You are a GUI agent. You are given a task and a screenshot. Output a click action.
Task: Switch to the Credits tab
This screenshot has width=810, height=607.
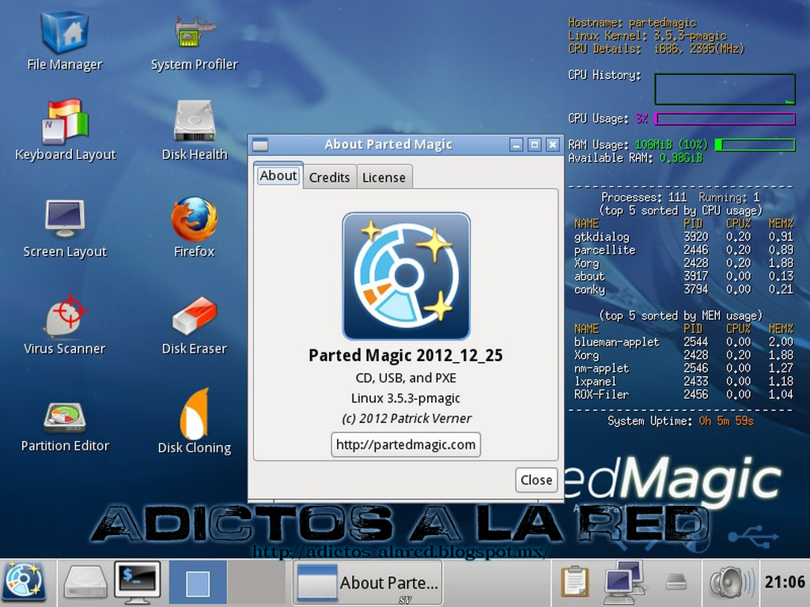[329, 178]
